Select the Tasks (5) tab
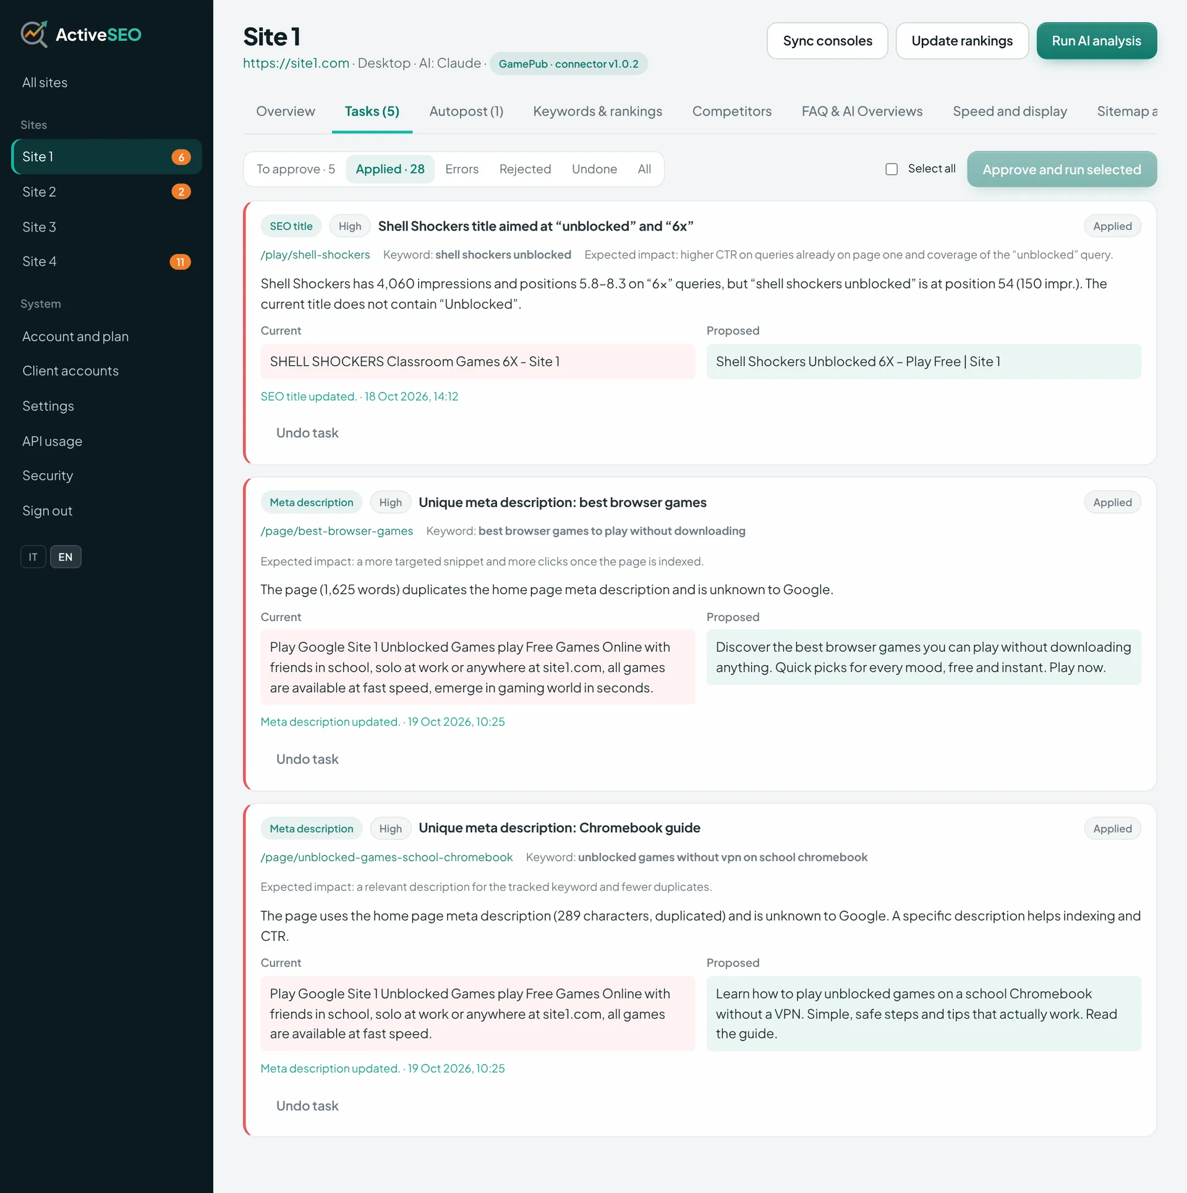1187x1193 pixels. pos(372,111)
